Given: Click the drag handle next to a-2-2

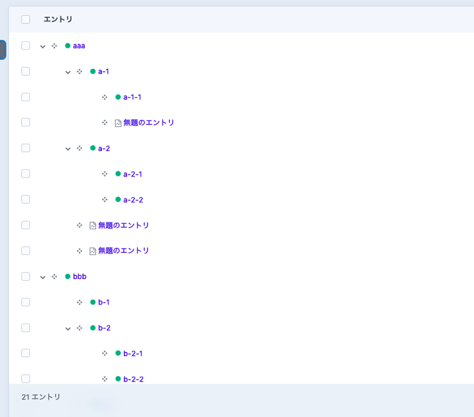Looking at the screenshot, I should pos(105,200).
